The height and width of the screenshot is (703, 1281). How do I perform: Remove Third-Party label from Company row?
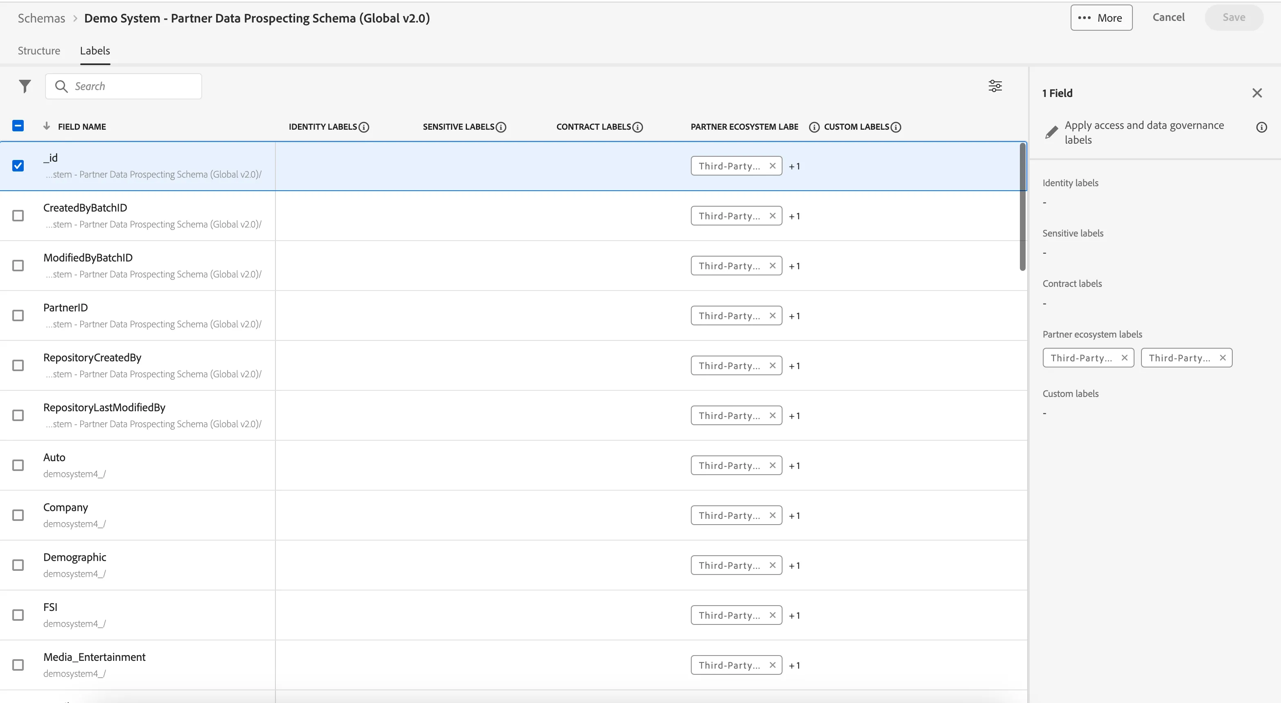[772, 516]
